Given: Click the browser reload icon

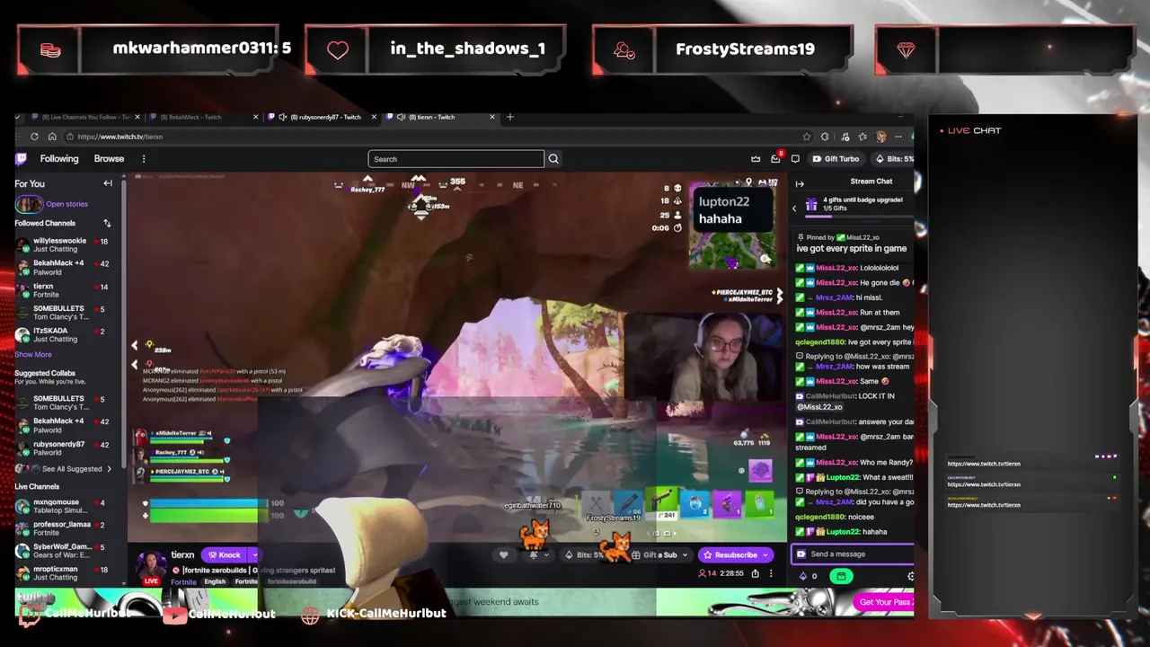Looking at the screenshot, I should [34, 137].
